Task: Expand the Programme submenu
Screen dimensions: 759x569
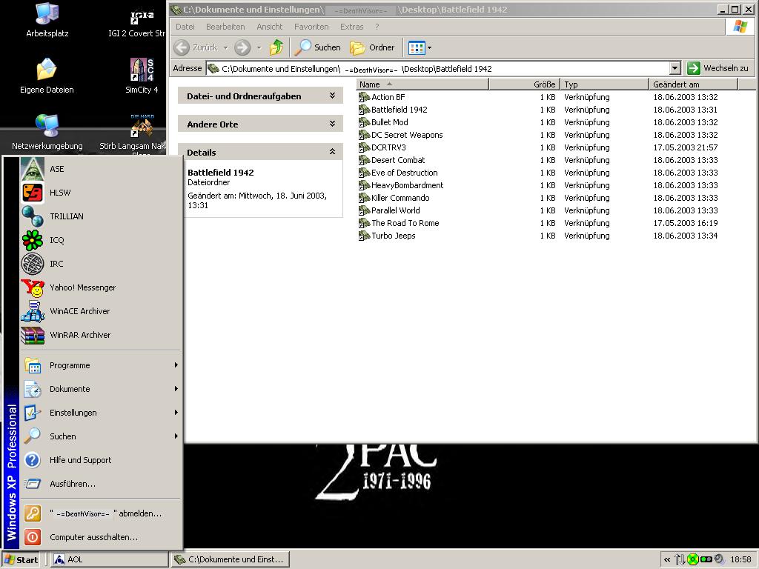Action: point(101,365)
